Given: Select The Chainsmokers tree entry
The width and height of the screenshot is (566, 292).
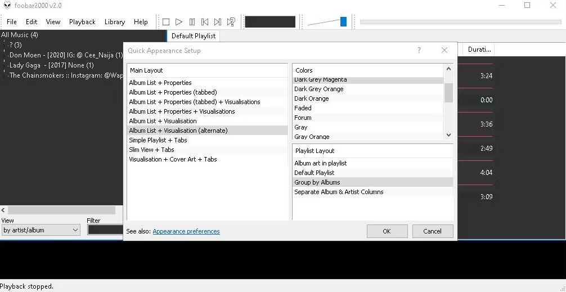Looking at the screenshot, I should (x=66, y=75).
